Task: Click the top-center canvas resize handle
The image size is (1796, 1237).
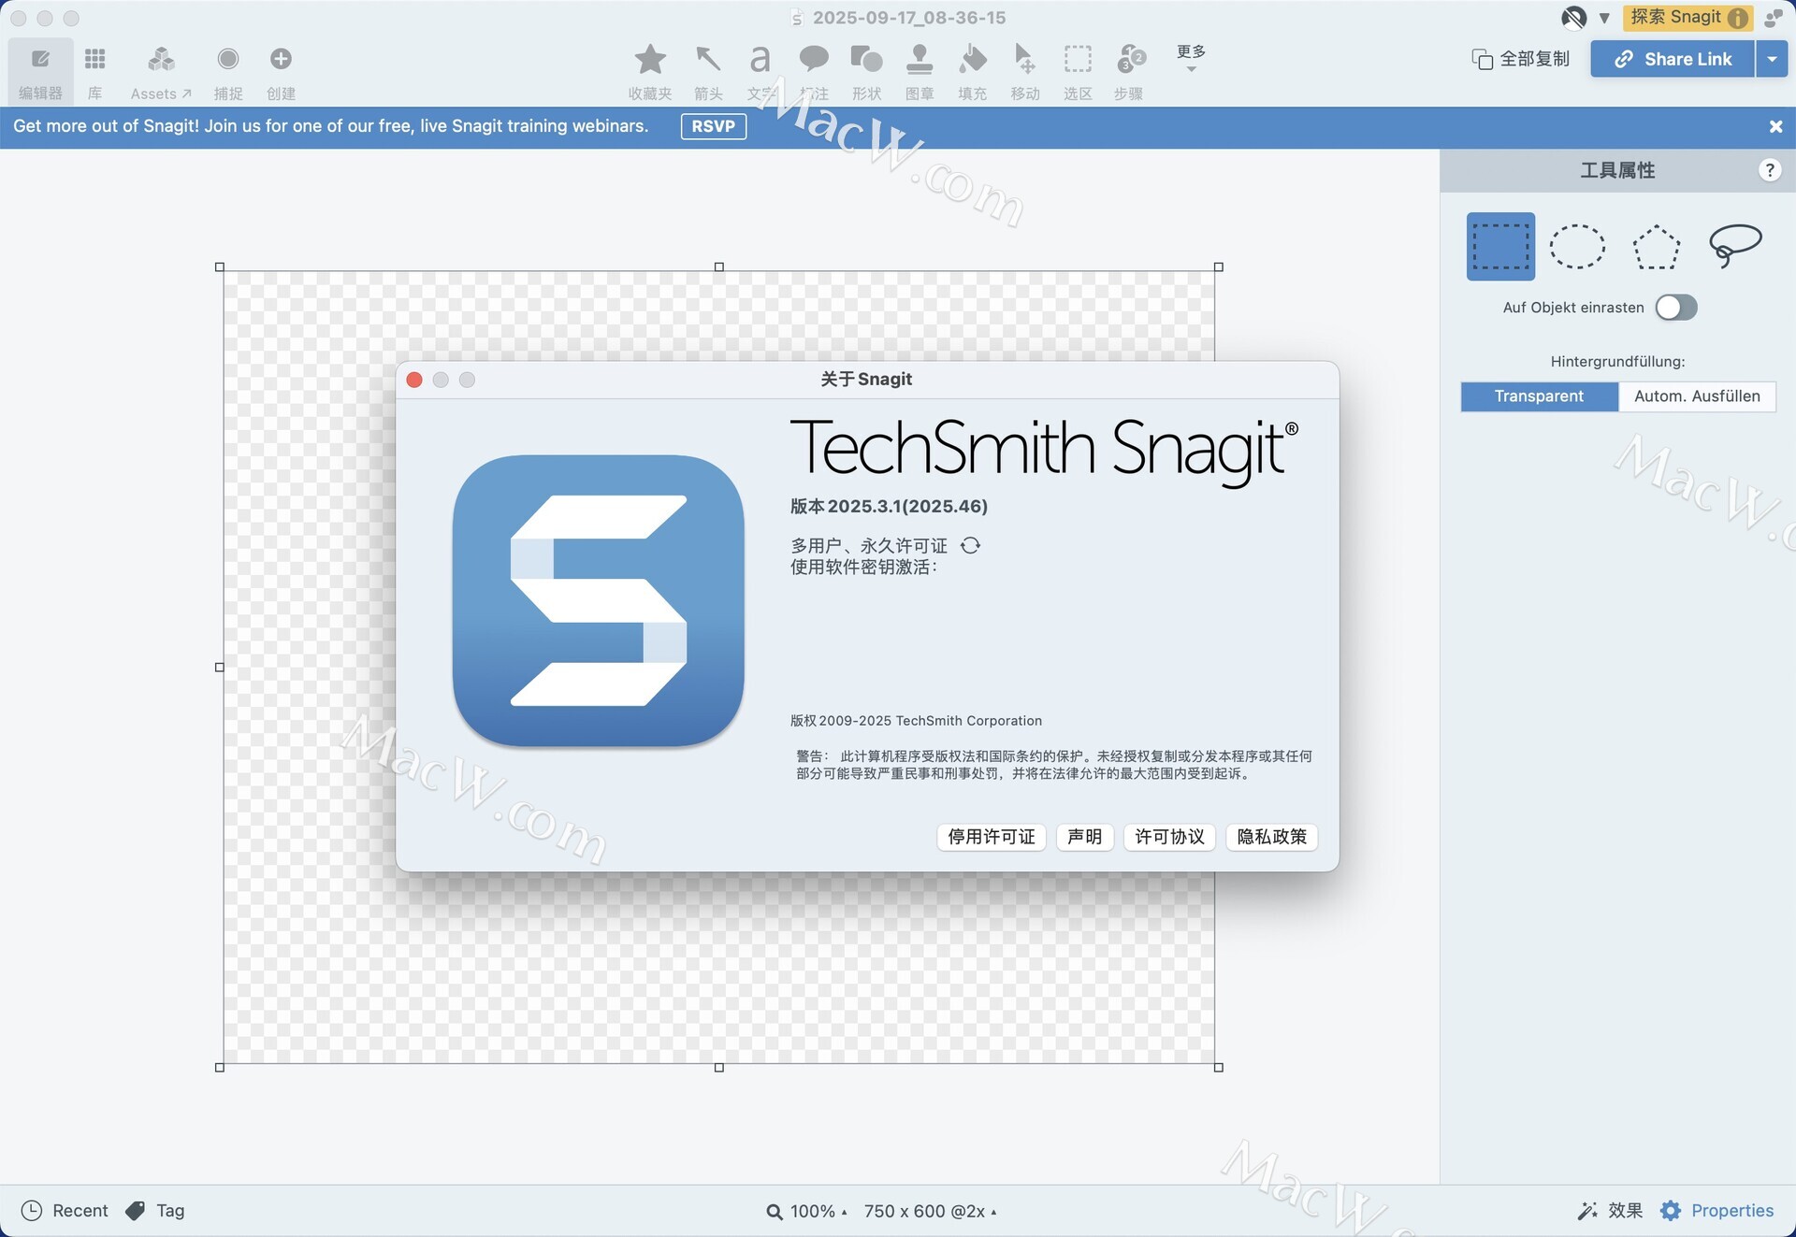Action: tap(718, 267)
